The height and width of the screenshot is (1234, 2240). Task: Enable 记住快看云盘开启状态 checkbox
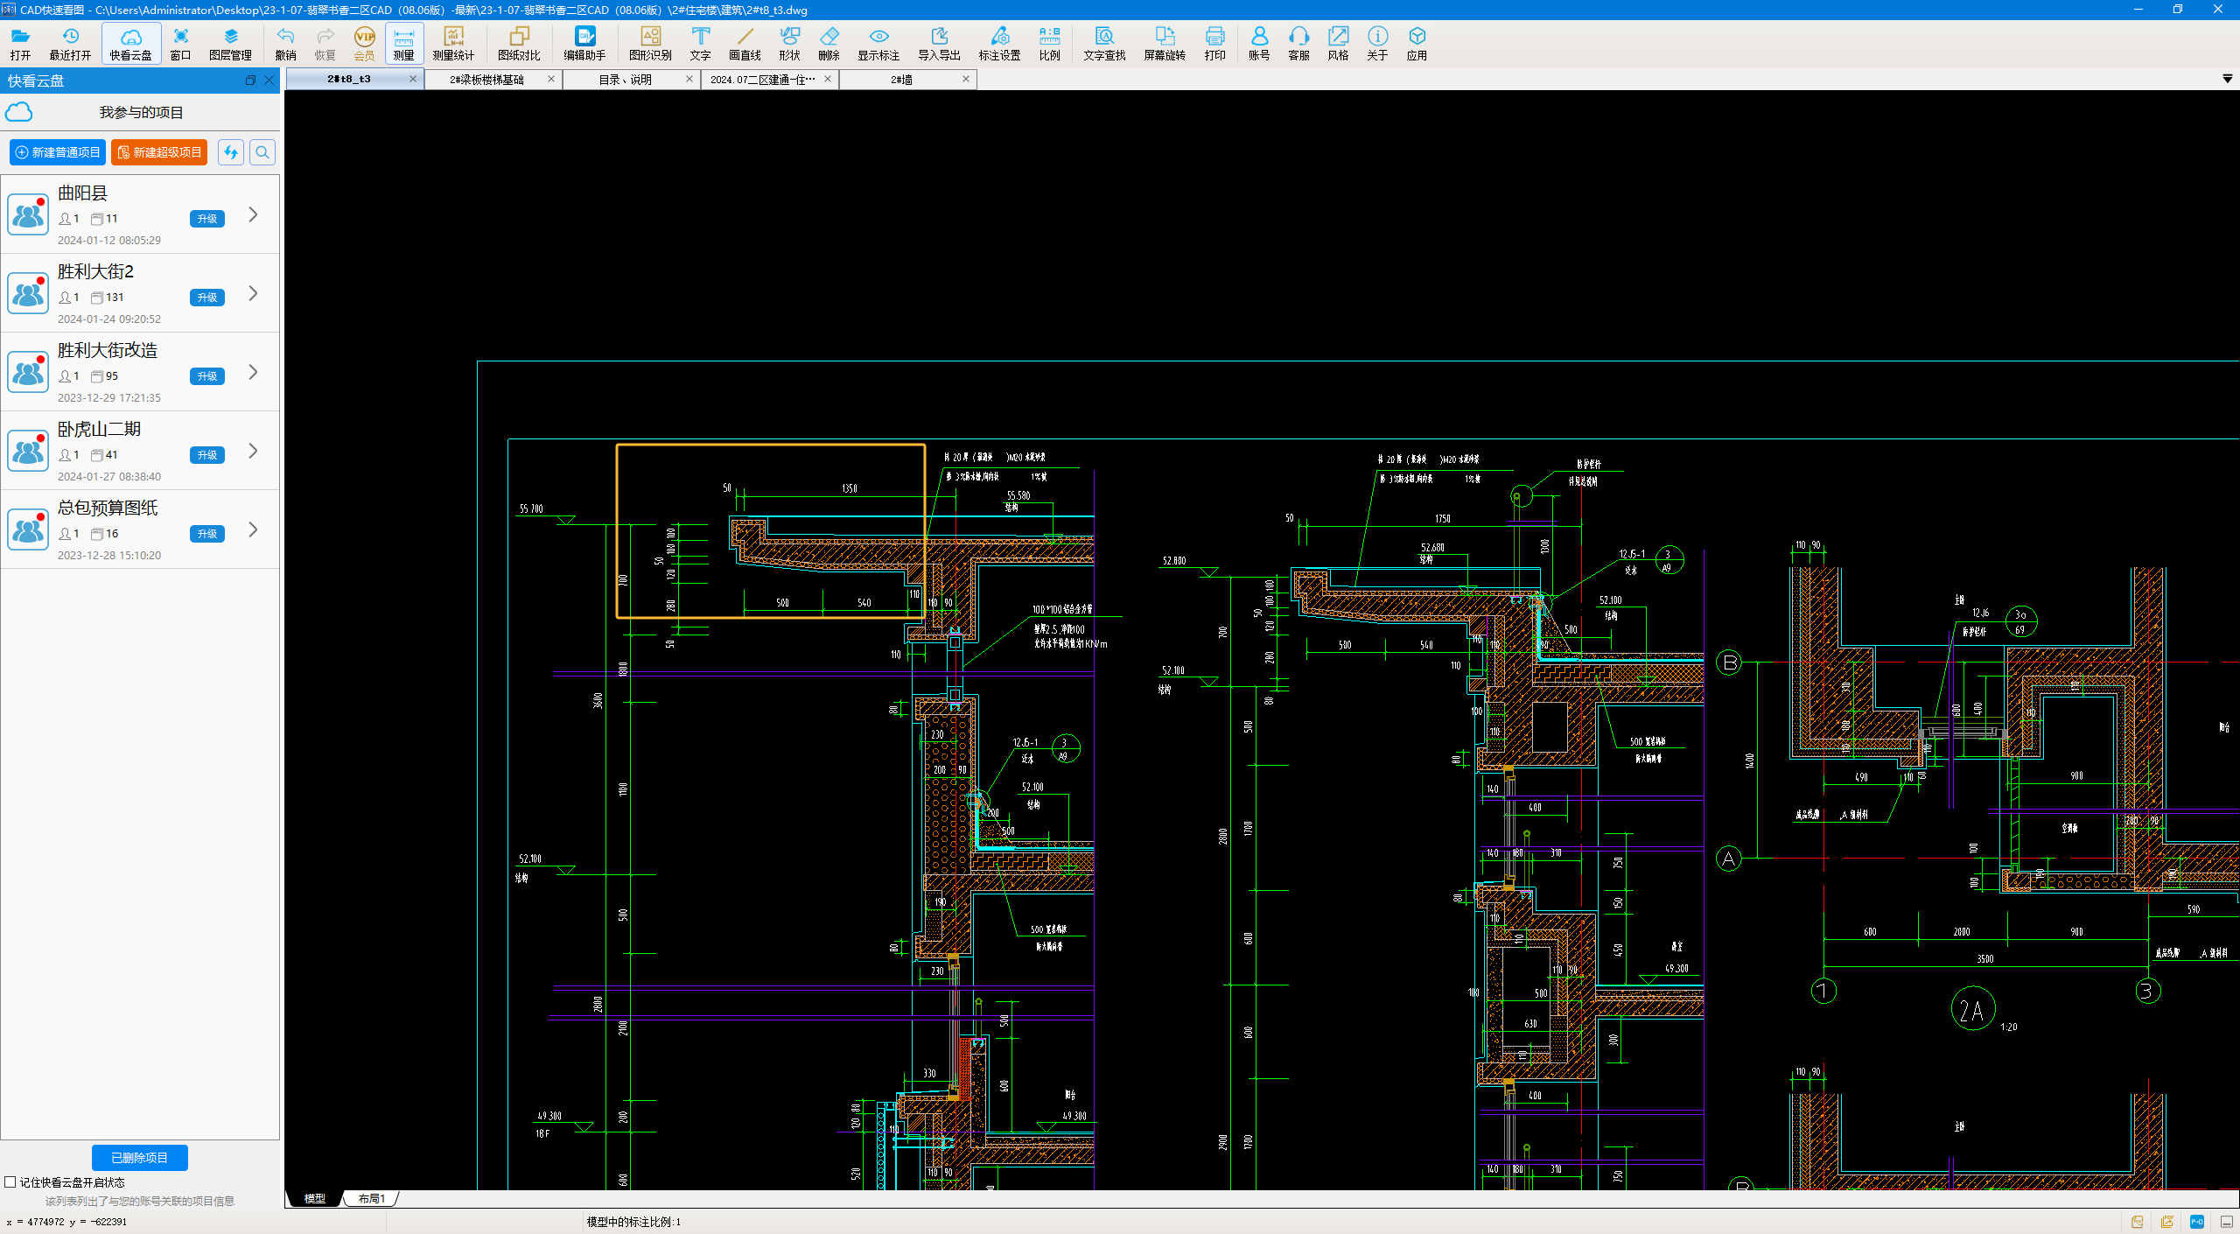pyautogui.click(x=10, y=1182)
